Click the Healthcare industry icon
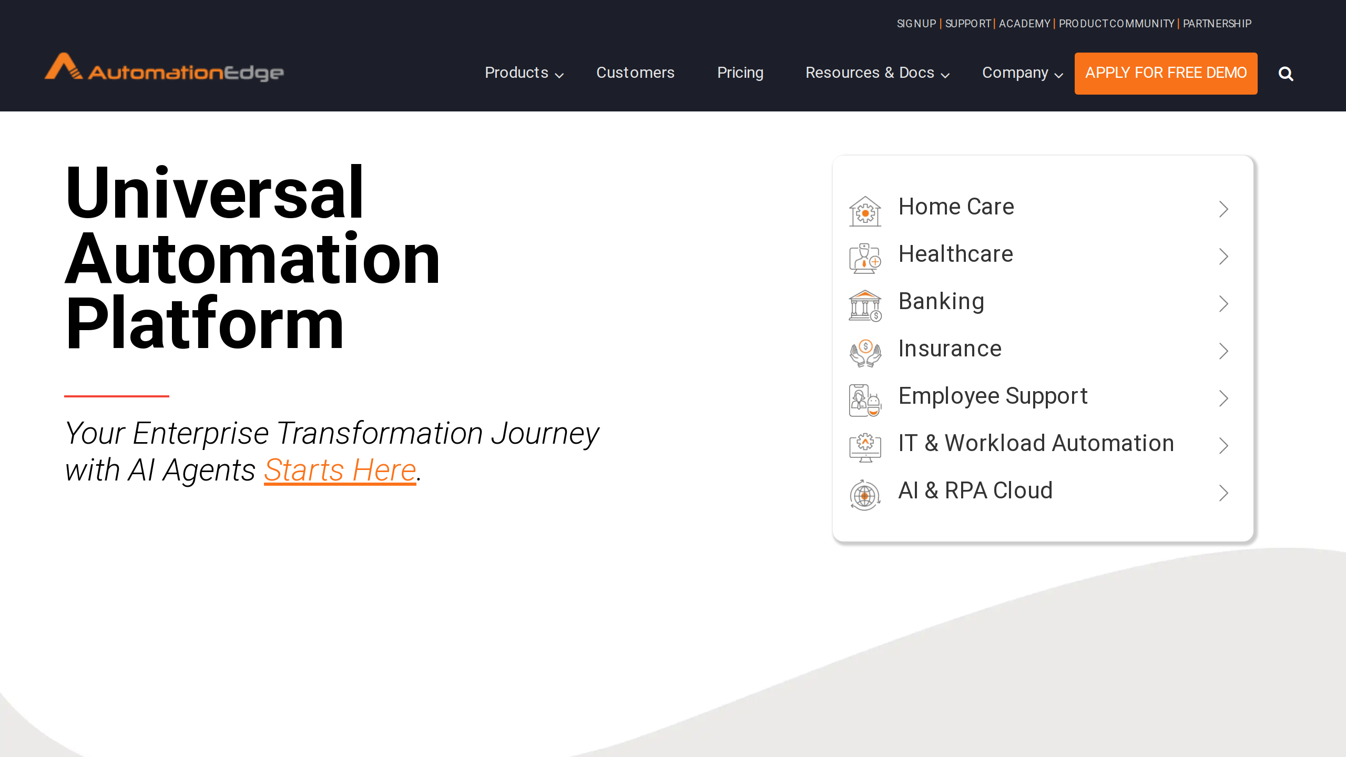 [x=865, y=257]
